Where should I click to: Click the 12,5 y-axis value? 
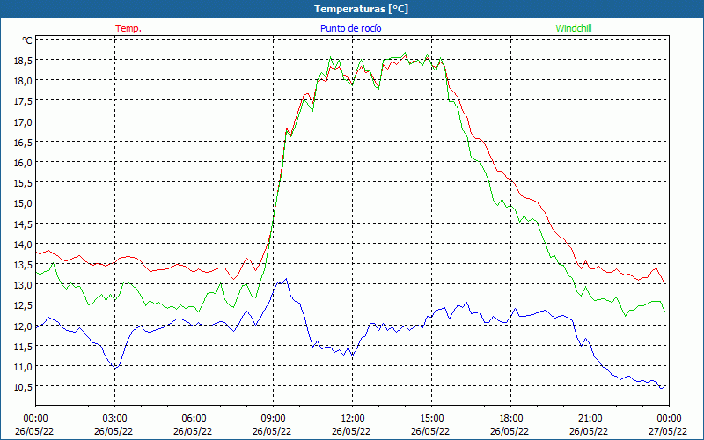24,305
